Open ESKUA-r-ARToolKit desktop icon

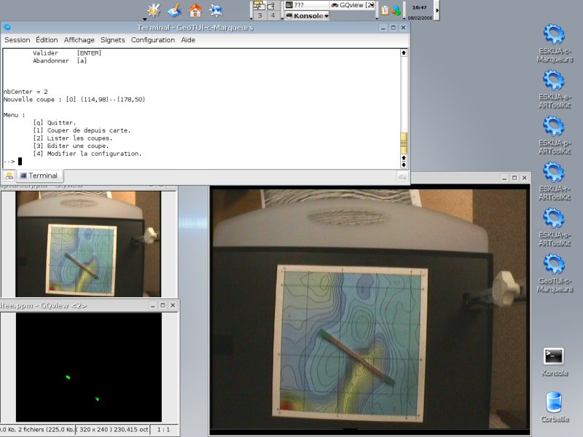[x=555, y=181]
